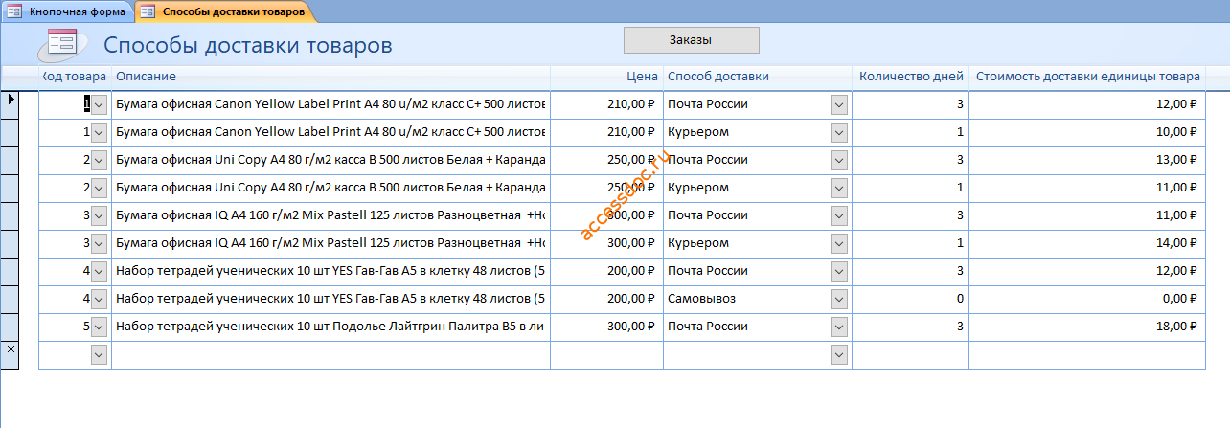This screenshot has width=1230, height=428.
Task: Open product code dropdown in Canon Курьером row
Action: 100,132
